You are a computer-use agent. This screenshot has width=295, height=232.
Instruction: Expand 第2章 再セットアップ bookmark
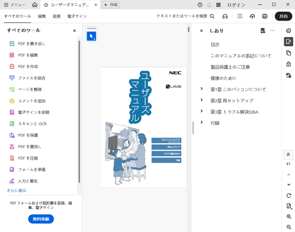202,100
